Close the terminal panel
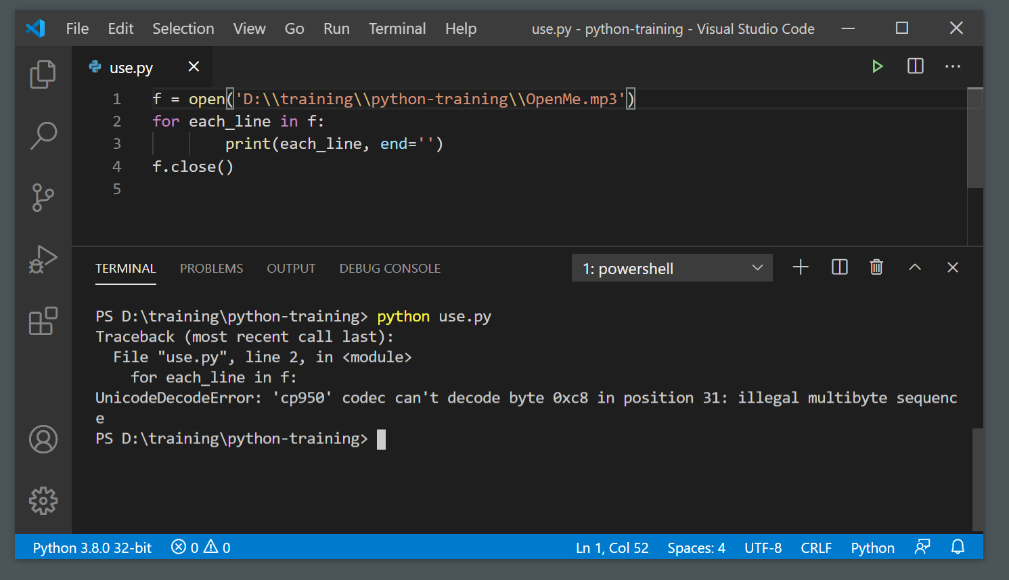The image size is (1009, 580). tap(953, 267)
